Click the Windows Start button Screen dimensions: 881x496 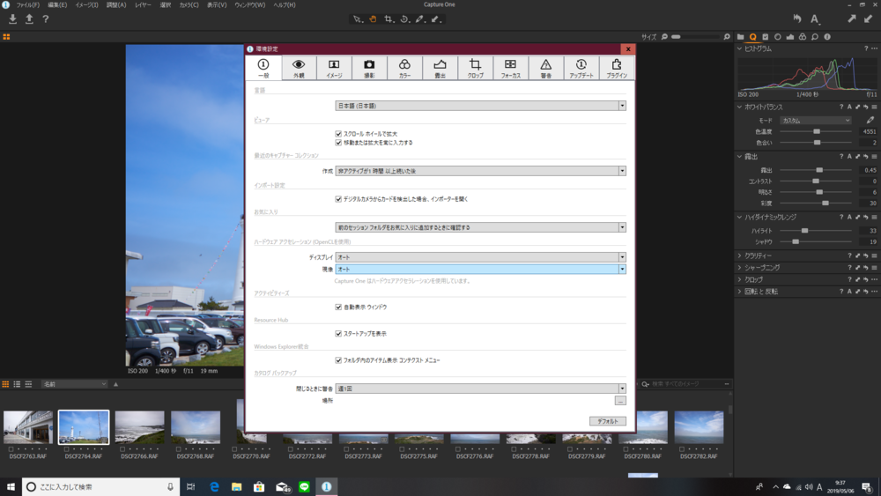point(11,486)
